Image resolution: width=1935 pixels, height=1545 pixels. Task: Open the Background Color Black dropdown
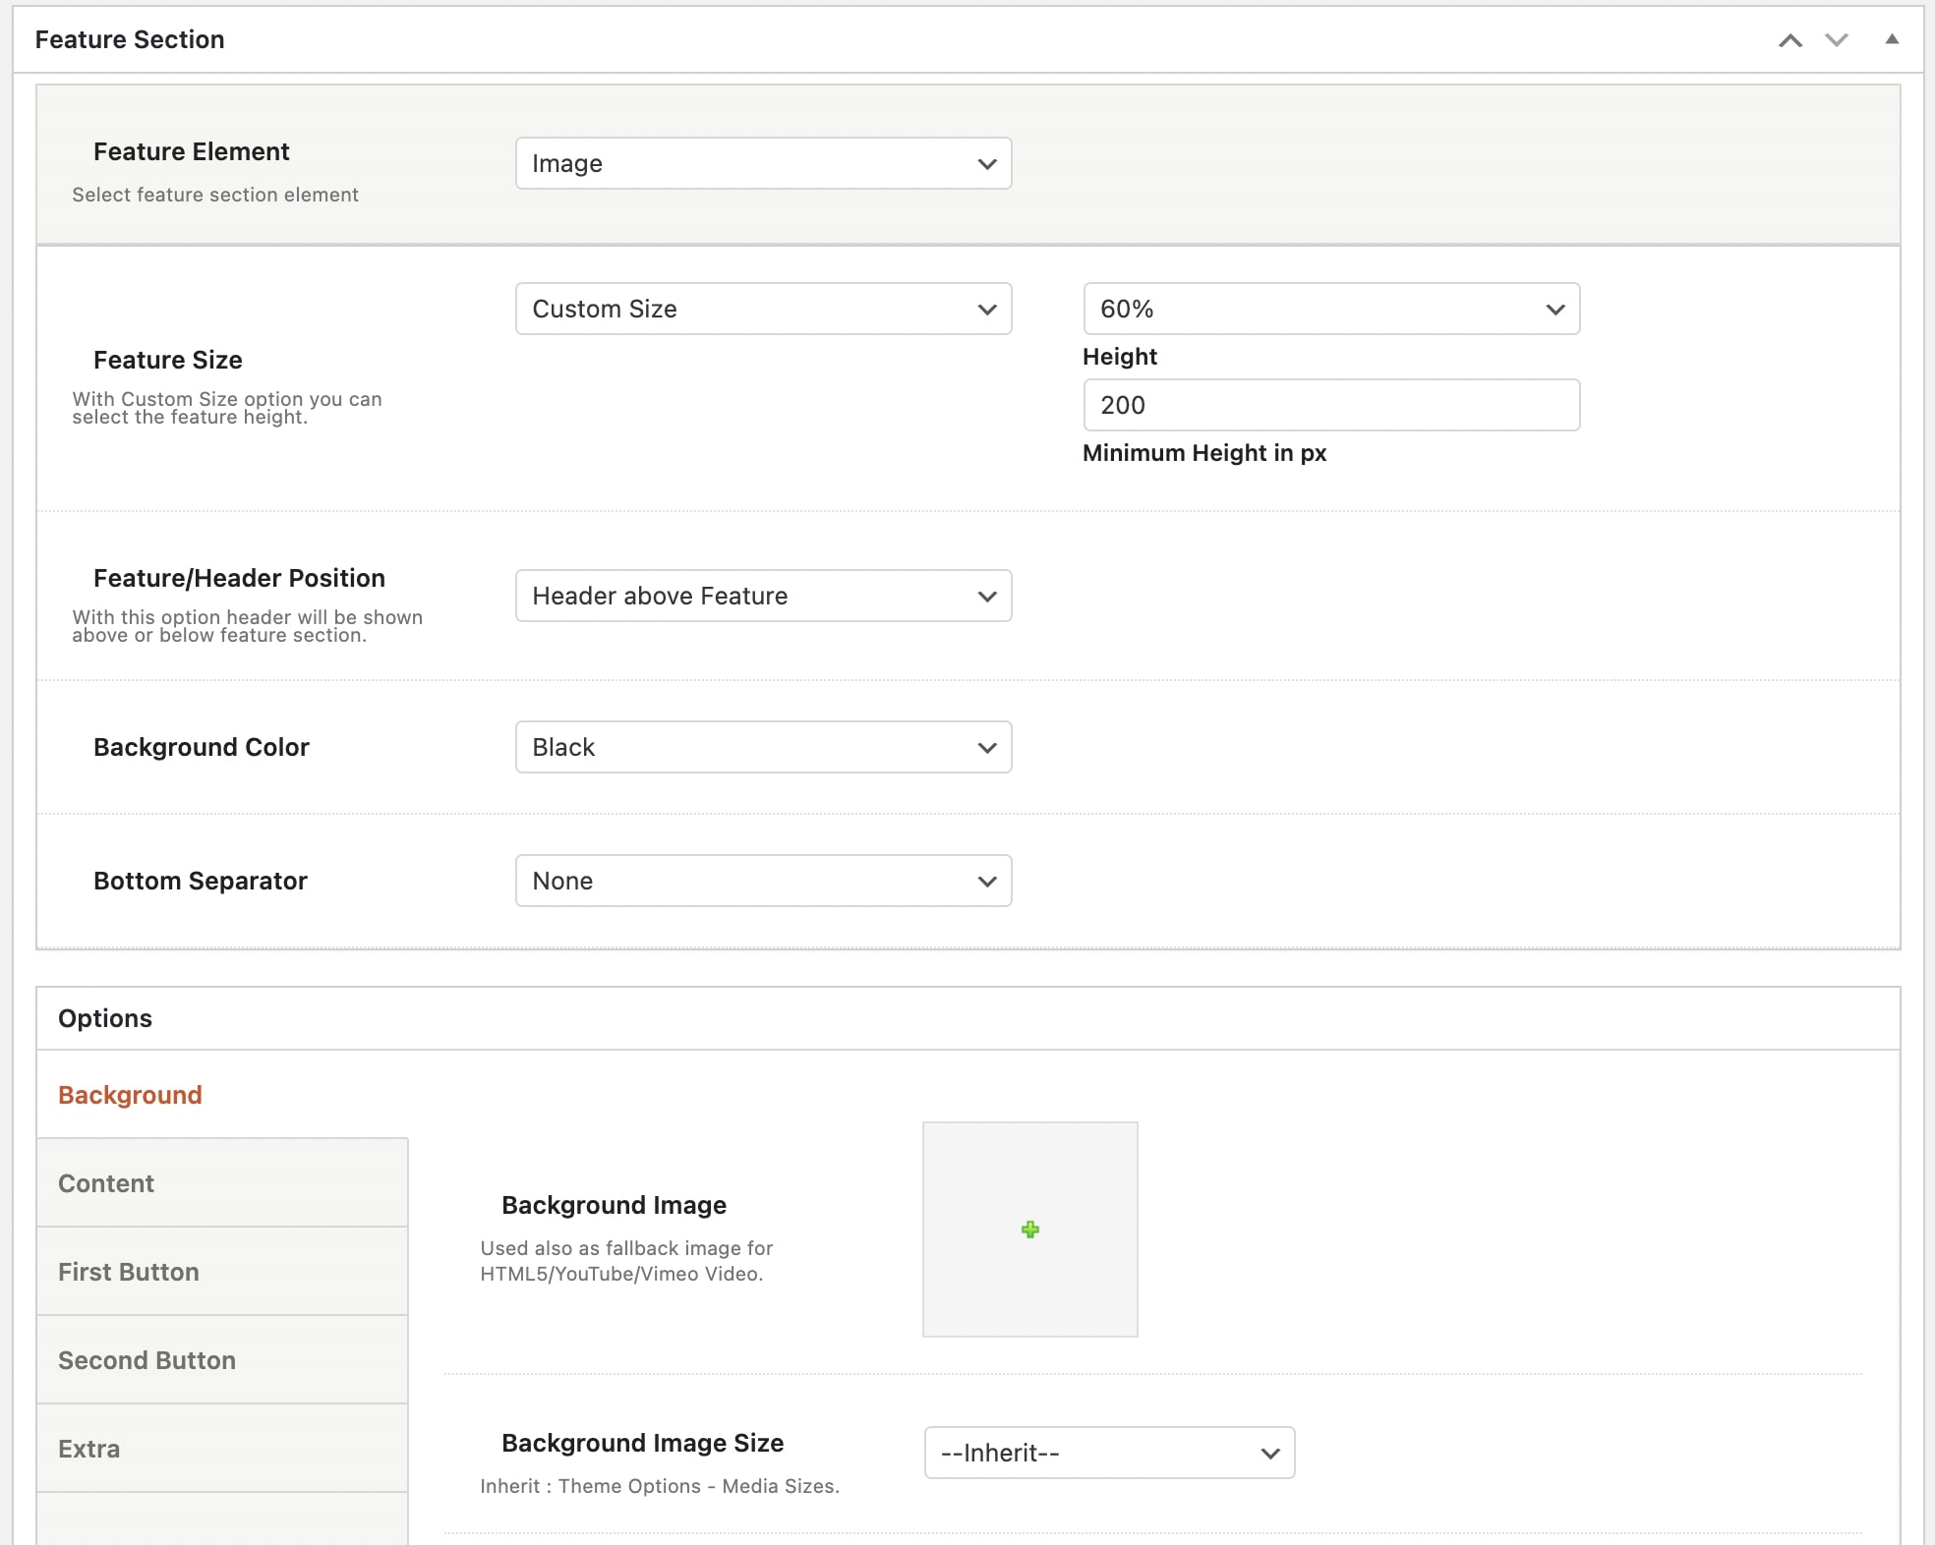763,747
